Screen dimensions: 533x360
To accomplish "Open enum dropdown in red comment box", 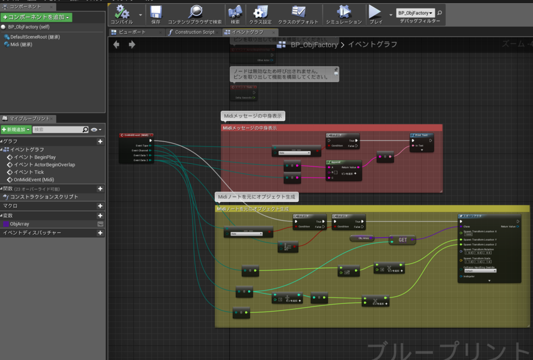I will 295,153.
